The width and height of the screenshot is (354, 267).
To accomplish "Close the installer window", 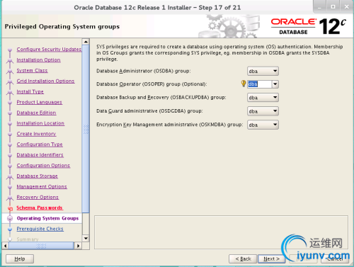I will [346, 7].
